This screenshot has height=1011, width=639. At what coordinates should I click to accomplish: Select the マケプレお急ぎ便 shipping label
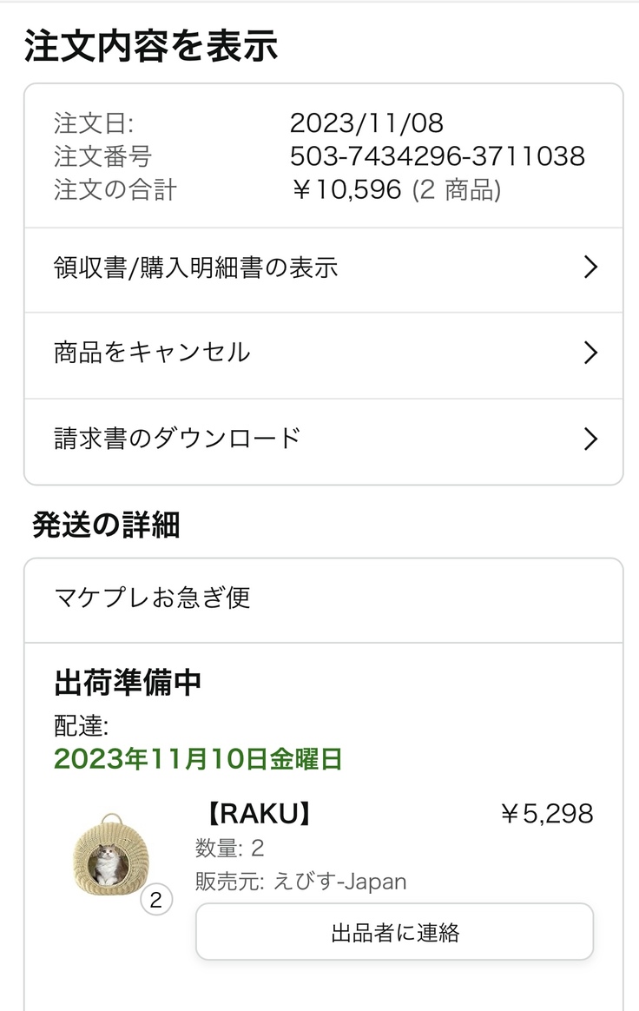(153, 598)
